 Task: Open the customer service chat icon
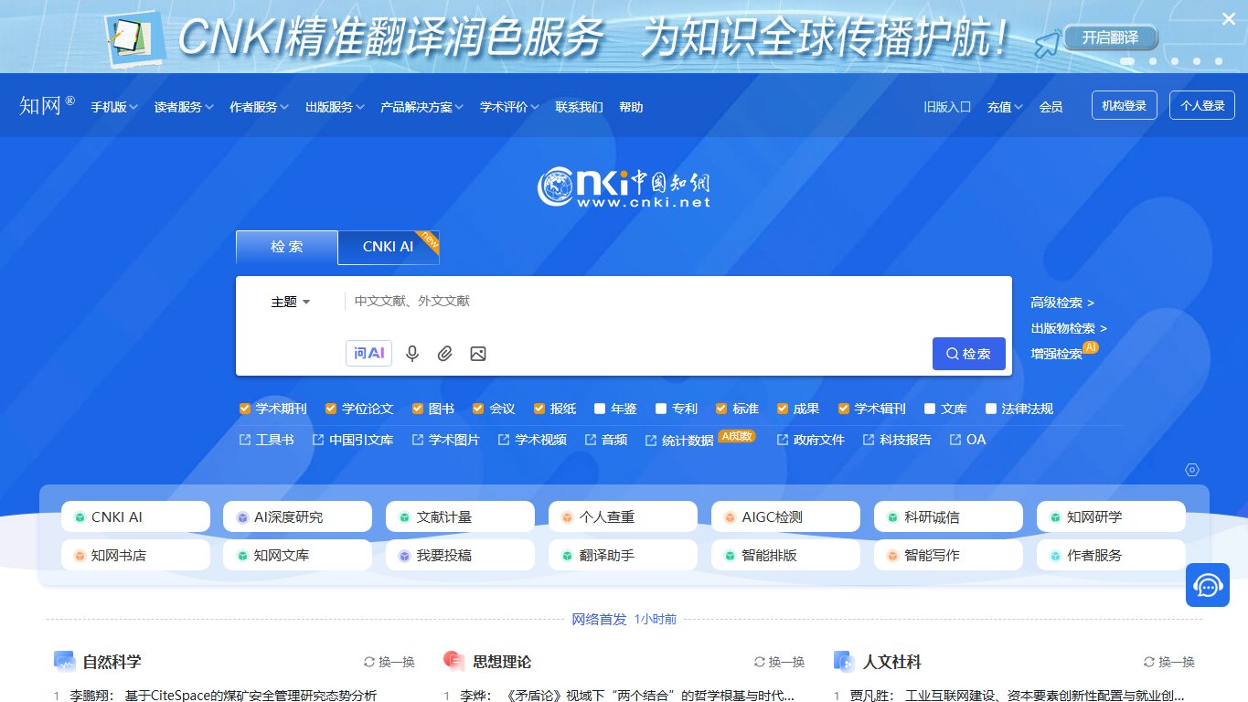[1208, 585]
